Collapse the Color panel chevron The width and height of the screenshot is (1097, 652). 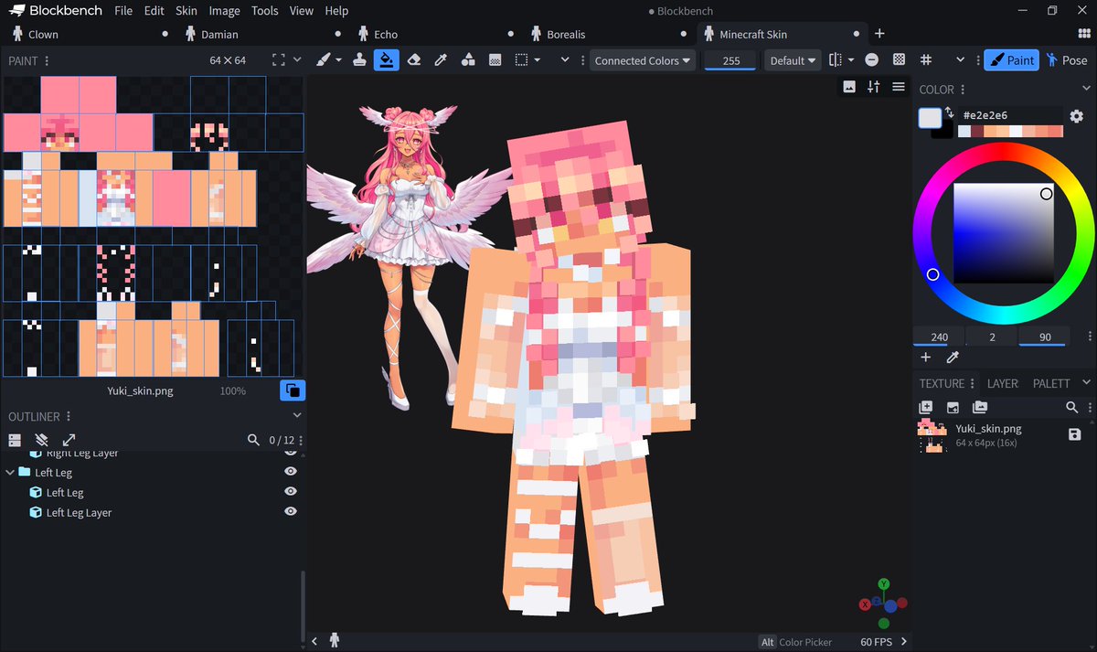pyautogui.click(x=1086, y=89)
